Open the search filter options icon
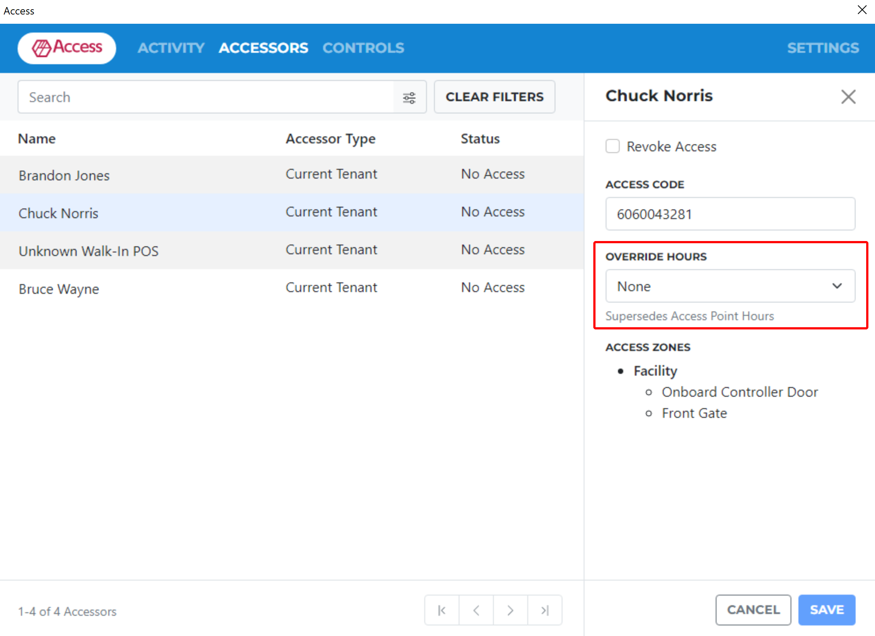The height and width of the screenshot is (636, 875). pos(409,97)
